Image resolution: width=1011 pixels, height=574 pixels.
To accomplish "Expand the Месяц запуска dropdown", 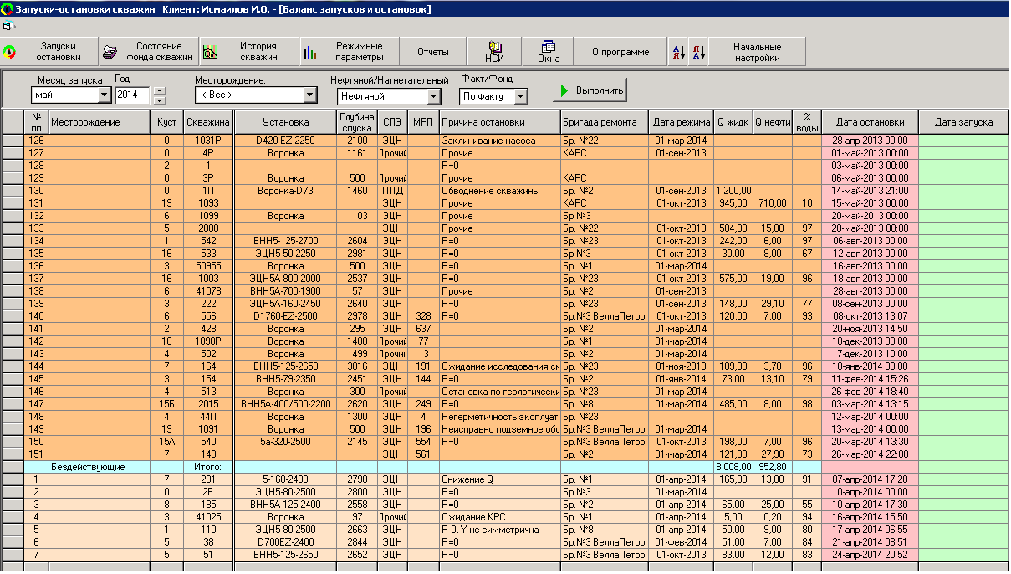I will coord(104,95).
